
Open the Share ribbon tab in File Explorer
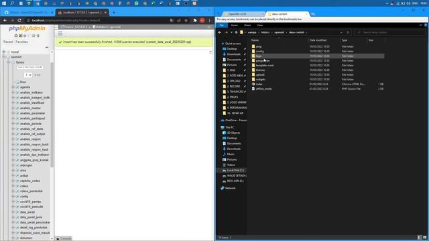click(247, 25)
